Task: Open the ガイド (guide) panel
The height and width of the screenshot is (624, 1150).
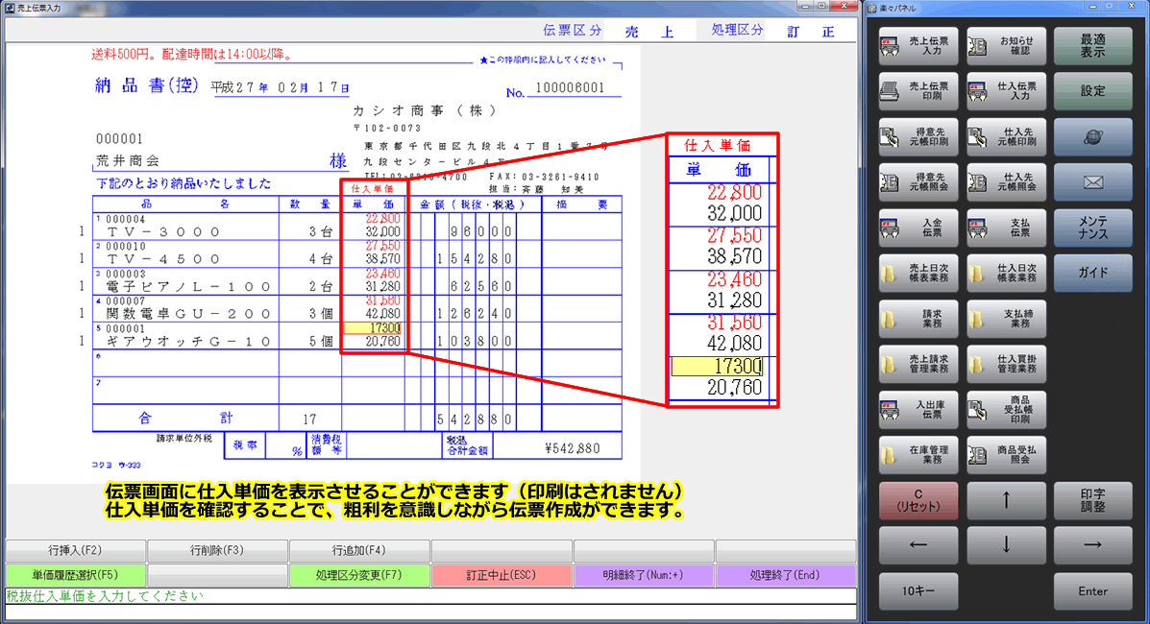Action: pos(1092,273)
